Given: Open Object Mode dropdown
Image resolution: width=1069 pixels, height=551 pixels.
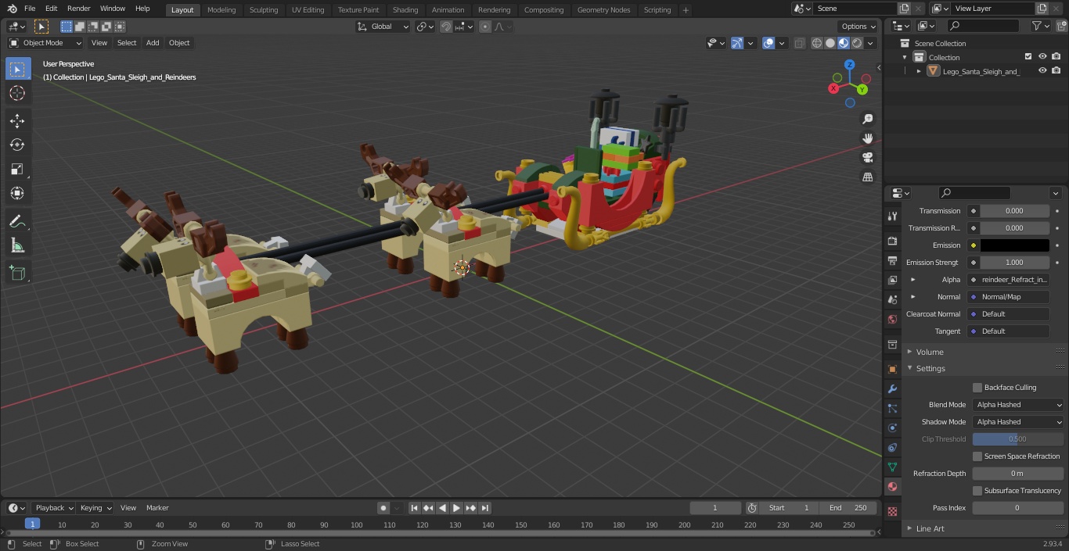Looking at the screenshot, I should tap(45, 43).
